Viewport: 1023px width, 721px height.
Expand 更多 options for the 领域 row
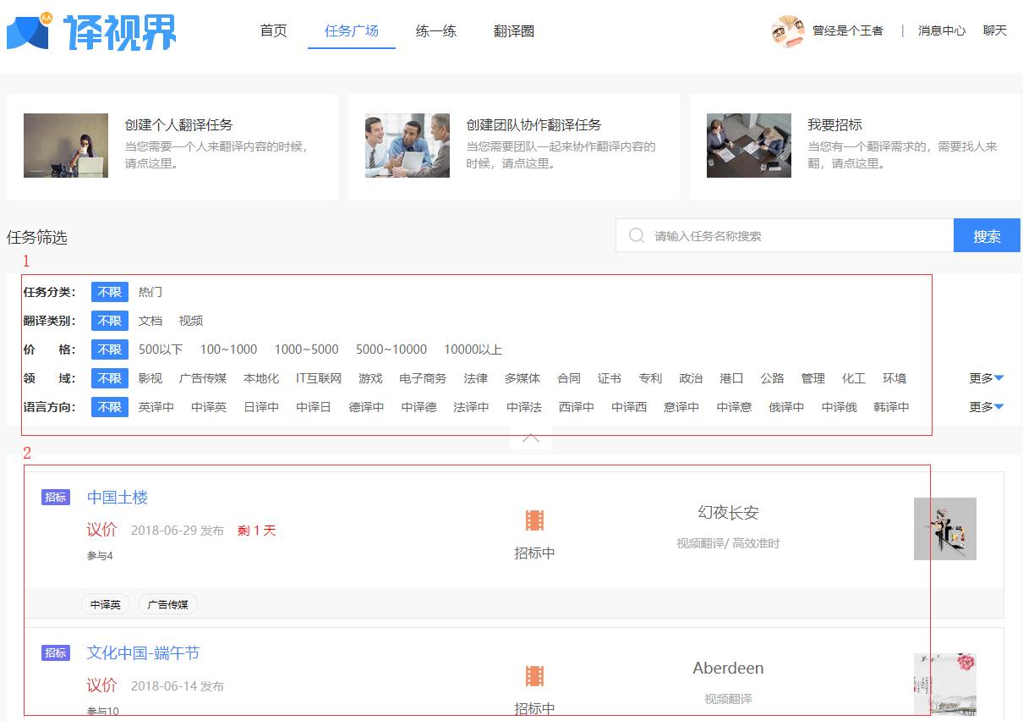point(985,378)
